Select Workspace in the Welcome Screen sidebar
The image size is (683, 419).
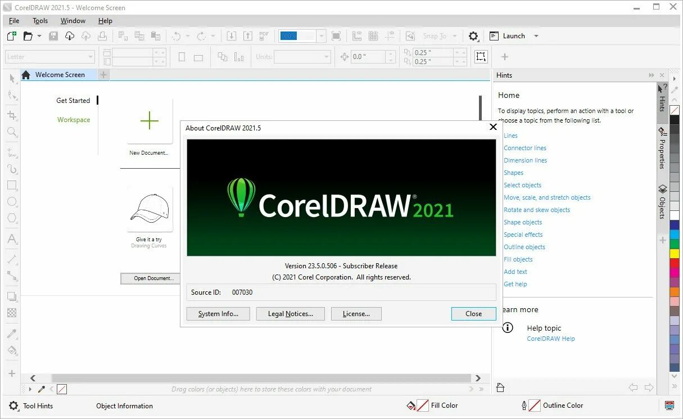[x=74, y=120]
